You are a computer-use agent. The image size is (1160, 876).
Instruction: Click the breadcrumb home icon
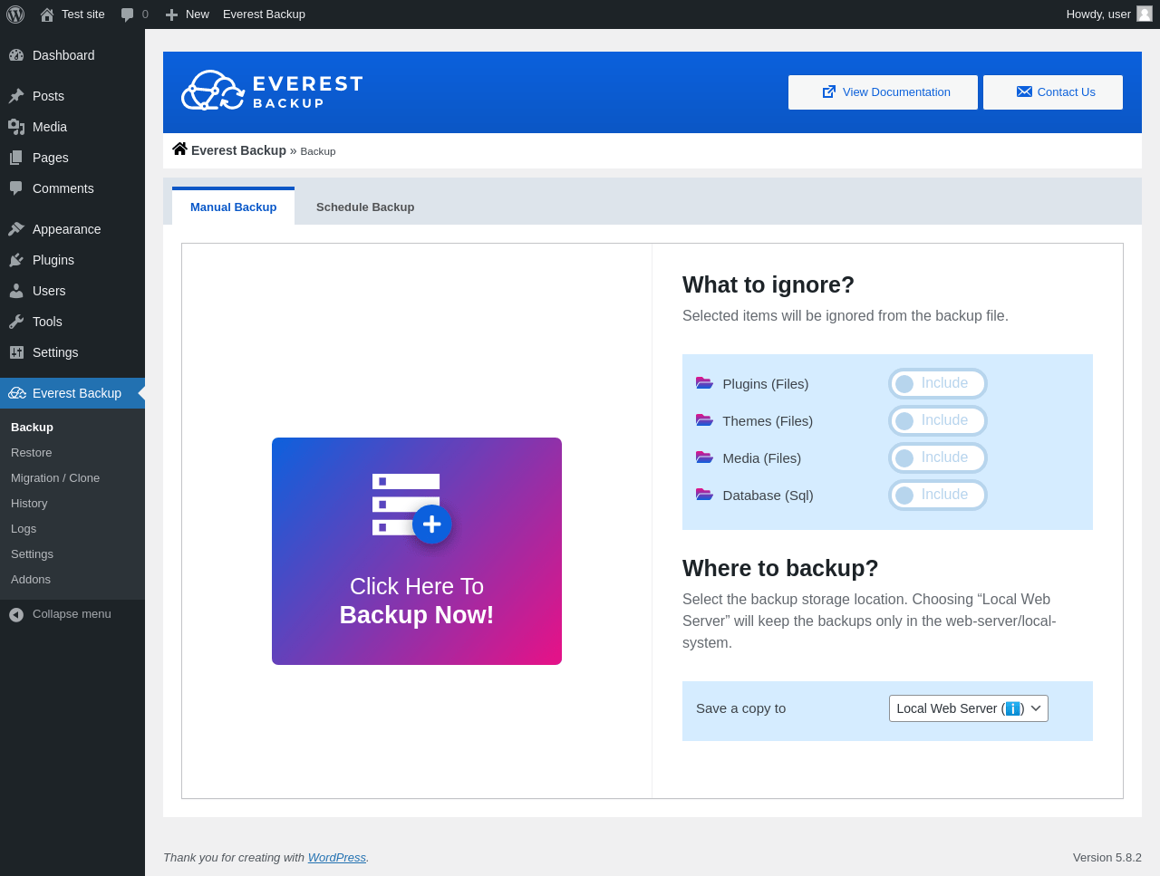180,149
